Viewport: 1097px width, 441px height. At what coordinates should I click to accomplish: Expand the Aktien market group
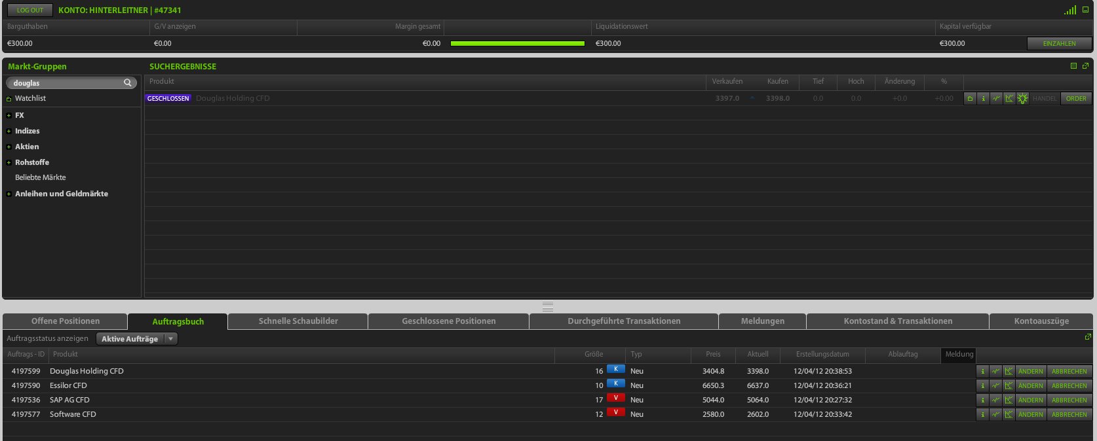[x=9, y=147]
